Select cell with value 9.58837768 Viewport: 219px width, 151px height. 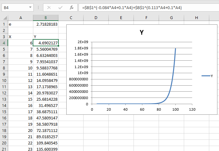pyautogui.click(x=46, y=68)
